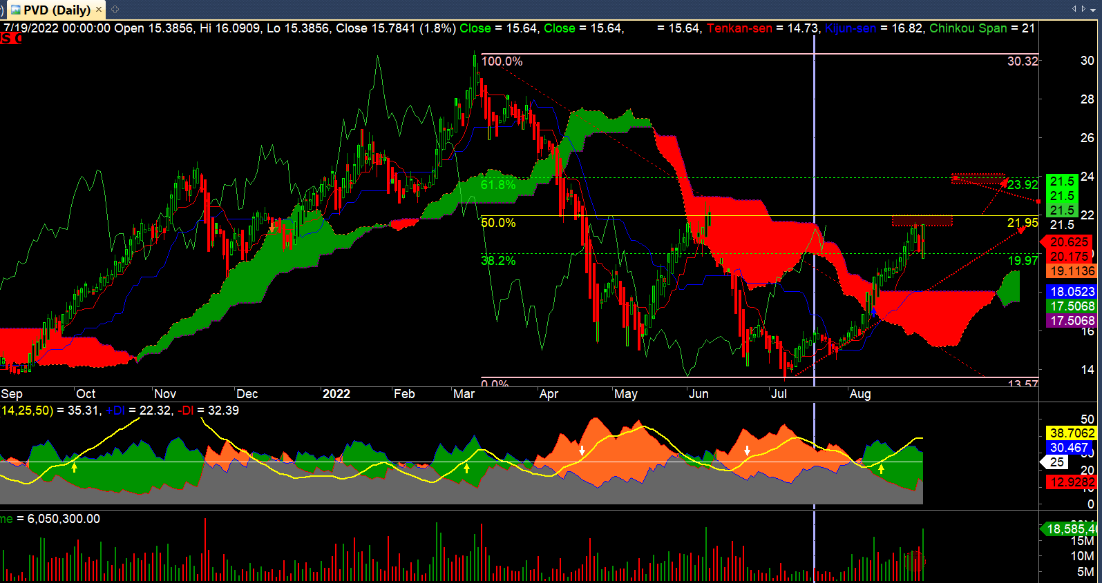1102x583 pixels.
Task: Click the Kijun-sen = 16.82 title label
Action: (x=873, y=28)
